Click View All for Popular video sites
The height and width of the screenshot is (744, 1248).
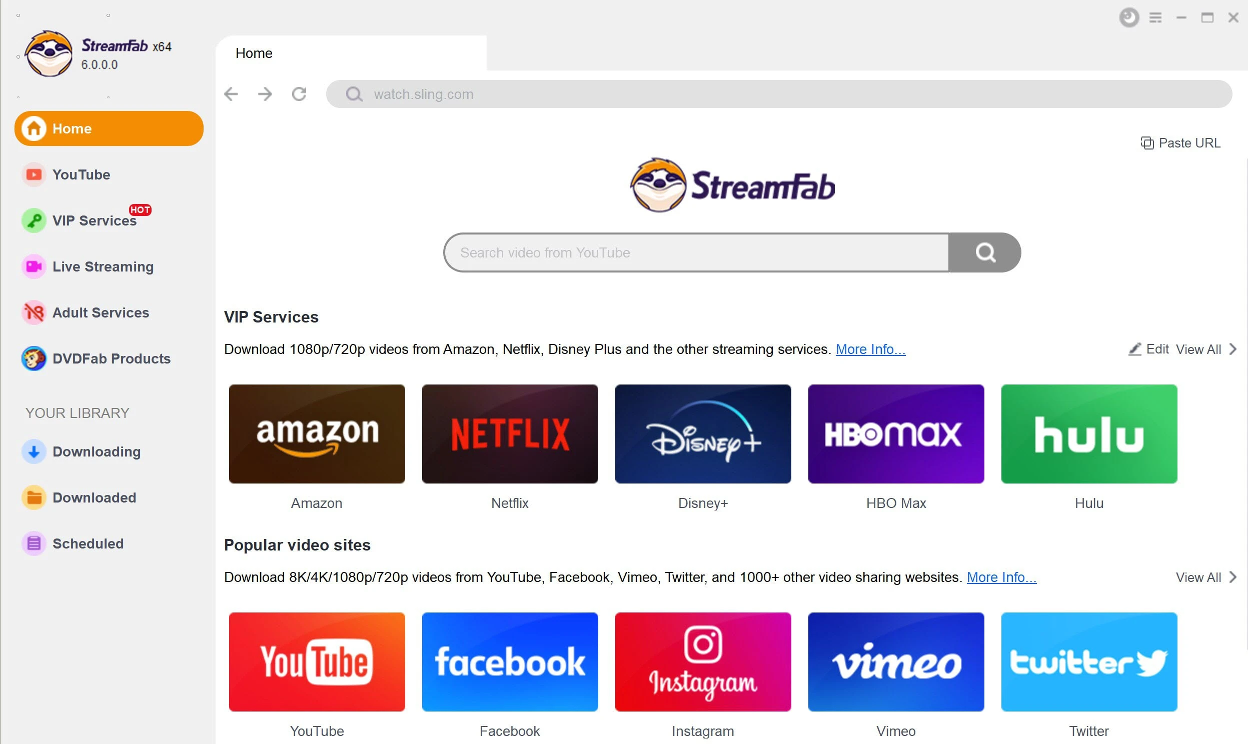1198,577
